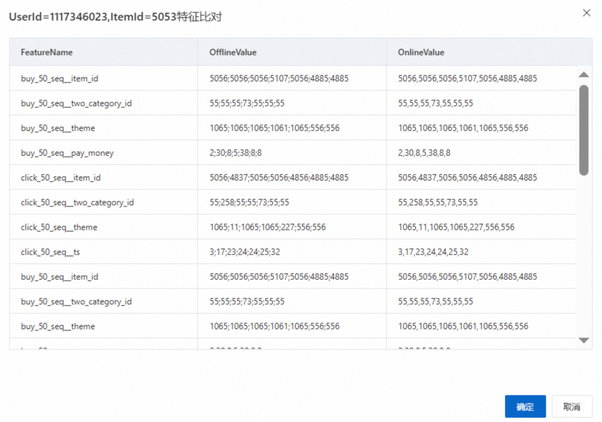The height and width of the screenshot is (422, 602).
Task: Click online value 3,17,23,24,24,25,32
Action: 433,252
